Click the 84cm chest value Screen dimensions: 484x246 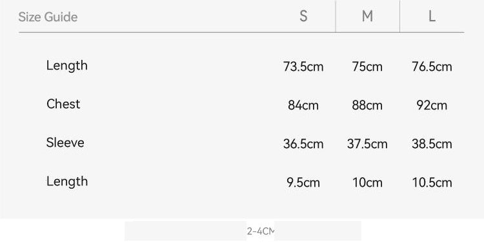pyautogui.click(x=303, y=106)
